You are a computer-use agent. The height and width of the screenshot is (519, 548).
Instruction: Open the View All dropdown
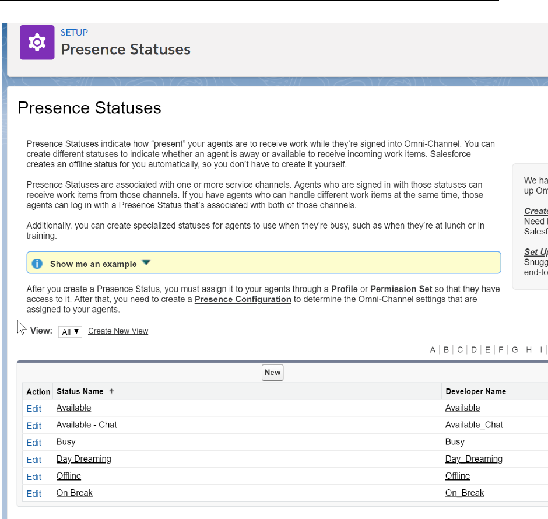click(x=70, y=331)
